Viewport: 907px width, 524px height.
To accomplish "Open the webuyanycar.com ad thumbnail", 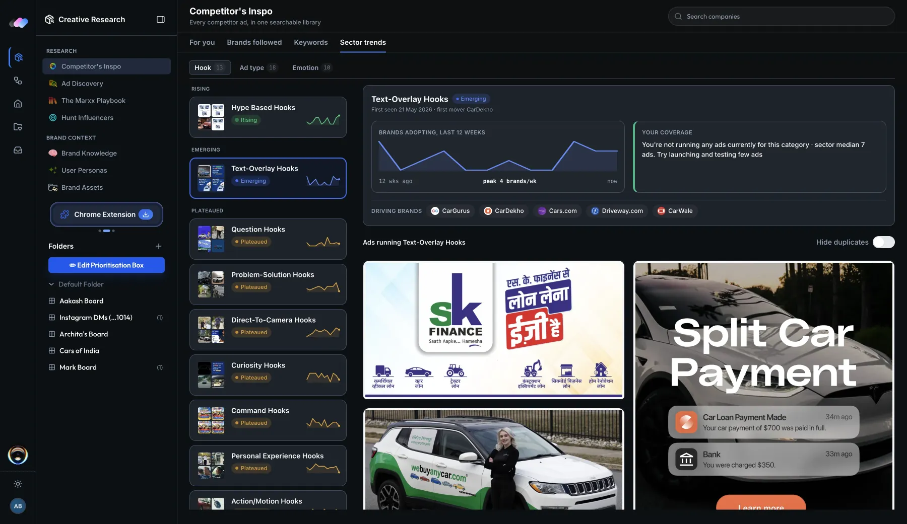I will 494,459.
